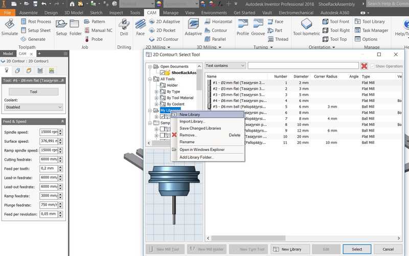The image size is (409, 256).
Task: Start the Simulate toolpath tool
Action: 10,27
